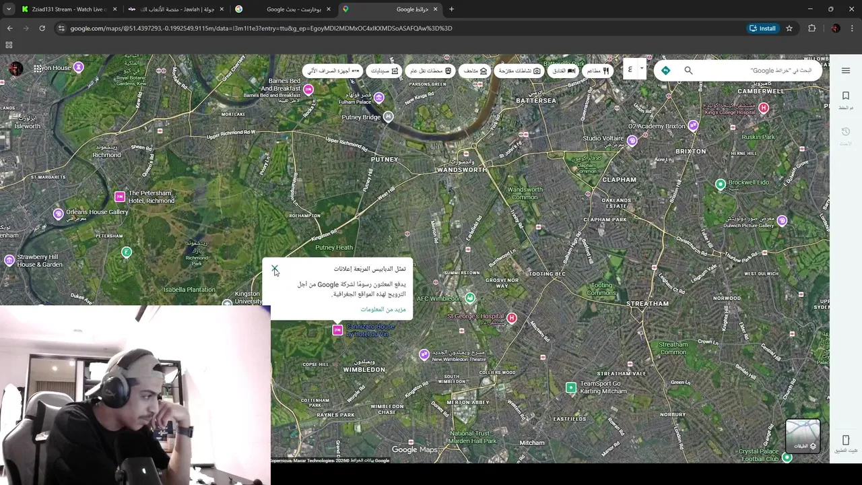Click the Streatham area label

[x=647, y=304]
